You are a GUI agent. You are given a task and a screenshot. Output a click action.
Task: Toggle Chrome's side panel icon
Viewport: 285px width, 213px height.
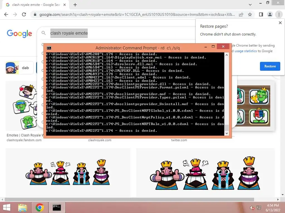pyautogui.click(x=261, y=14)
